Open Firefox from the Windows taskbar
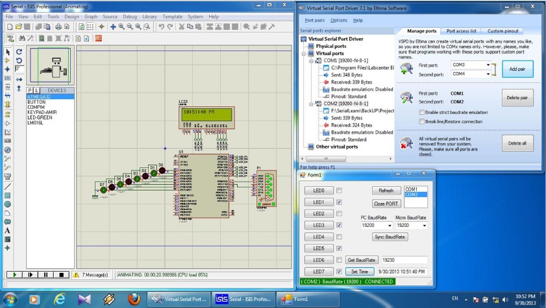This screenshot has height=308, width=546. point(134,299)
